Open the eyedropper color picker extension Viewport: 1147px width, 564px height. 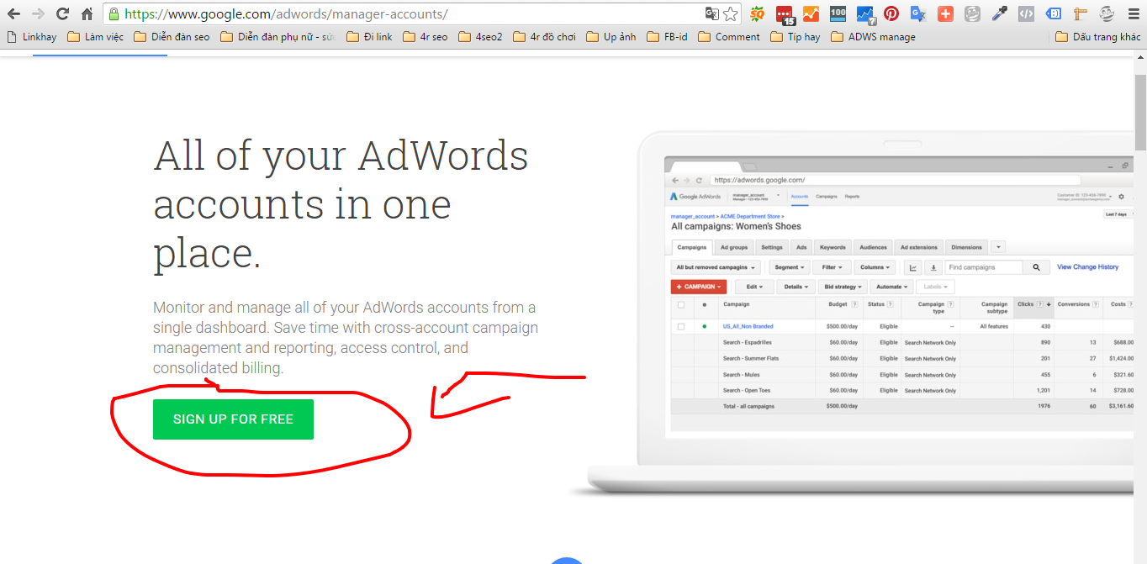click(x=999, y=13)
